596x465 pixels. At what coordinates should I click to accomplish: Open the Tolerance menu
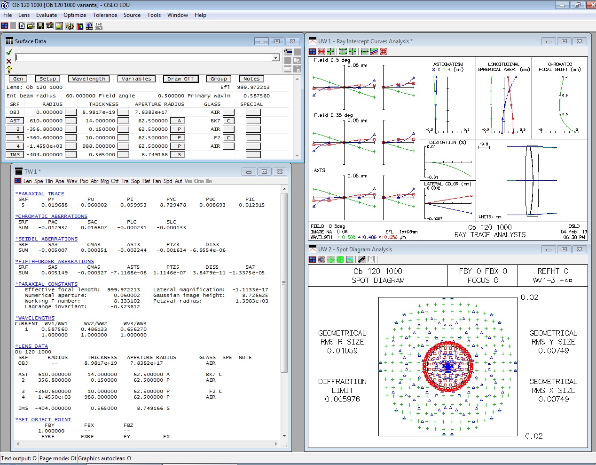[105, 15]
